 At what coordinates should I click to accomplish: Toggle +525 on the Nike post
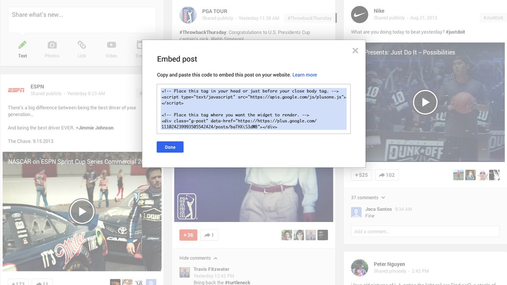coord(361,175)
